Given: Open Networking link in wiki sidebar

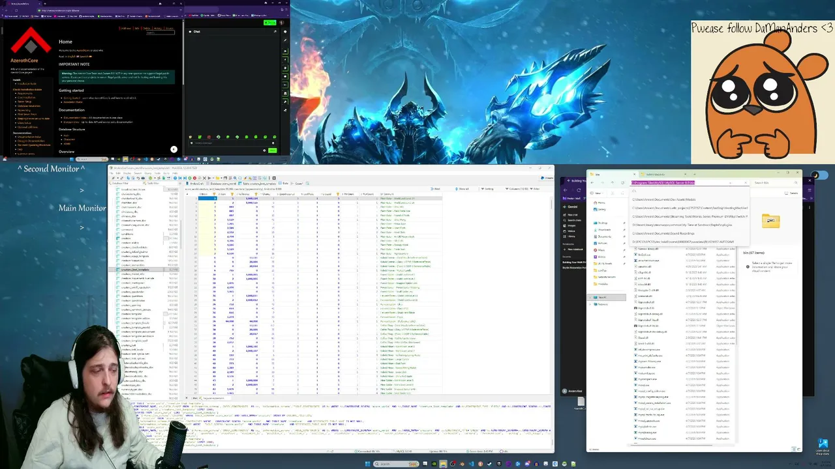Looking at the screenshot, I should coord(23,110).
